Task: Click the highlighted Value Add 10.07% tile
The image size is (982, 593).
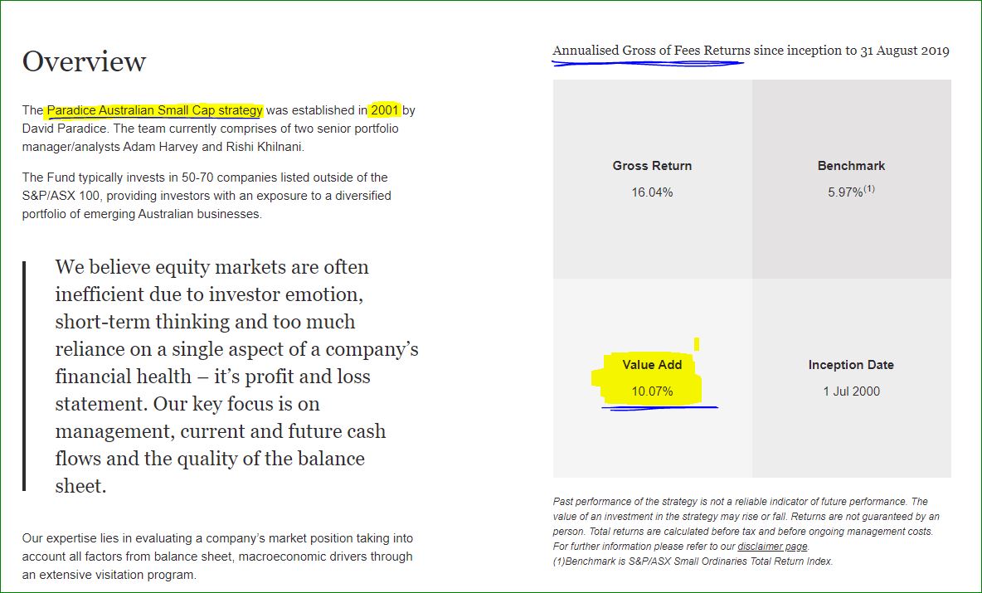Action: click(653, 378)
